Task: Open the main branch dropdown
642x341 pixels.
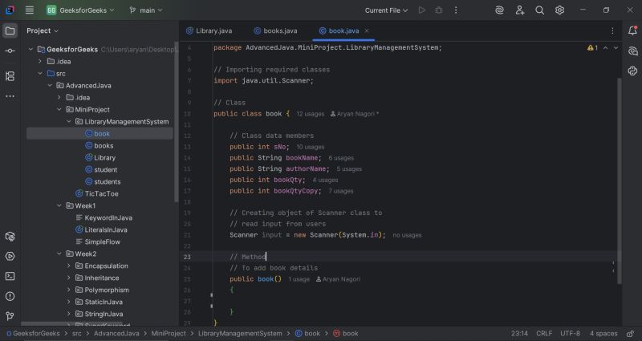Action: point(146,10)
